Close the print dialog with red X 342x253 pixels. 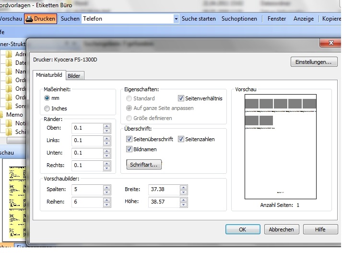(x=330, y=43)
